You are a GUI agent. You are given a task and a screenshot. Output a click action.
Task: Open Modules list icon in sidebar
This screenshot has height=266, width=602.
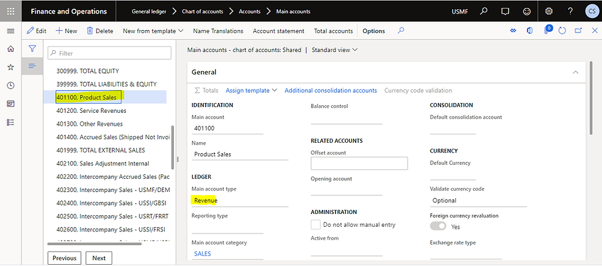click(11, 122)
